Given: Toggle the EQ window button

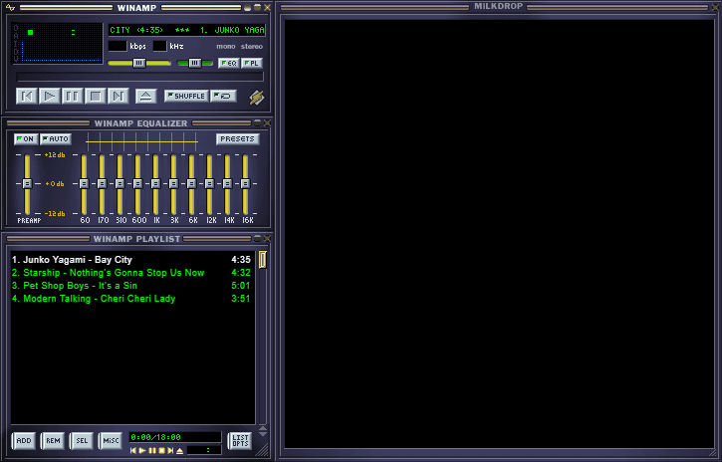Looking at the screenshot, I should tap(229, 63).
